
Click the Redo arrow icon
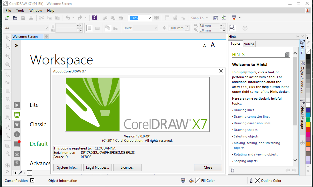(x=80, y=18)
